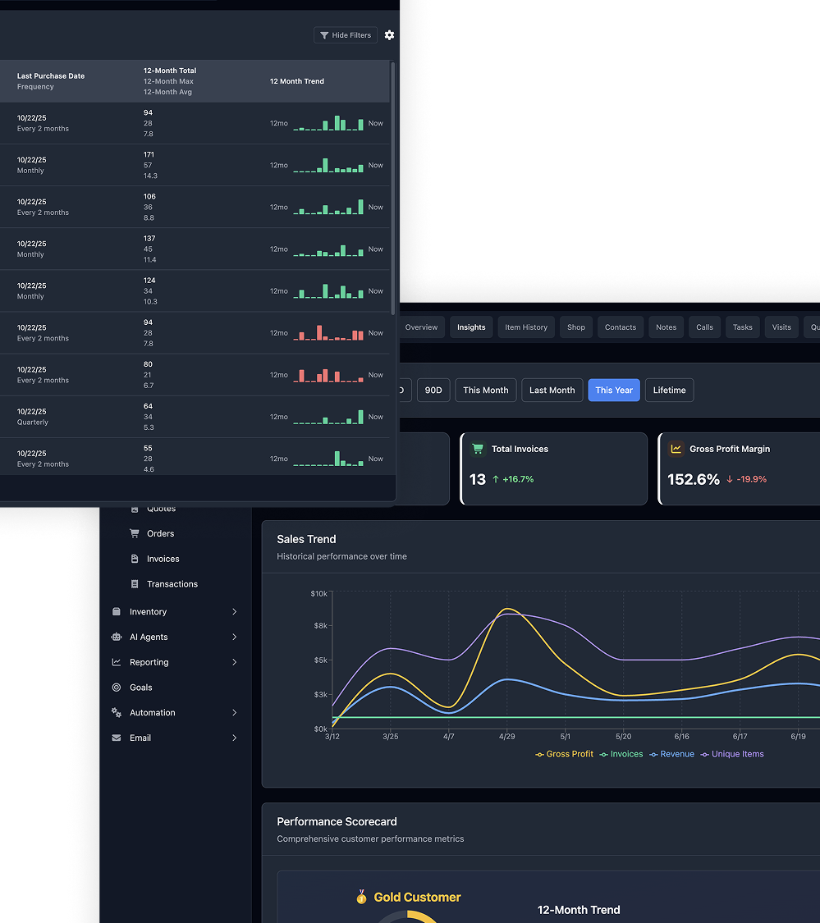Click the table's vertical scrollbar
820x923 pixels.
393,189
